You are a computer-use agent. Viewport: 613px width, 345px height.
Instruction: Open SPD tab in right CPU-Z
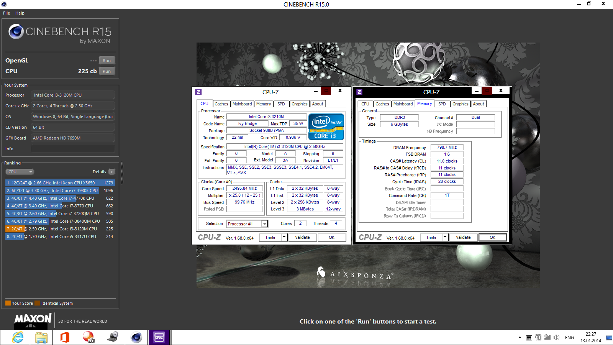442,104
